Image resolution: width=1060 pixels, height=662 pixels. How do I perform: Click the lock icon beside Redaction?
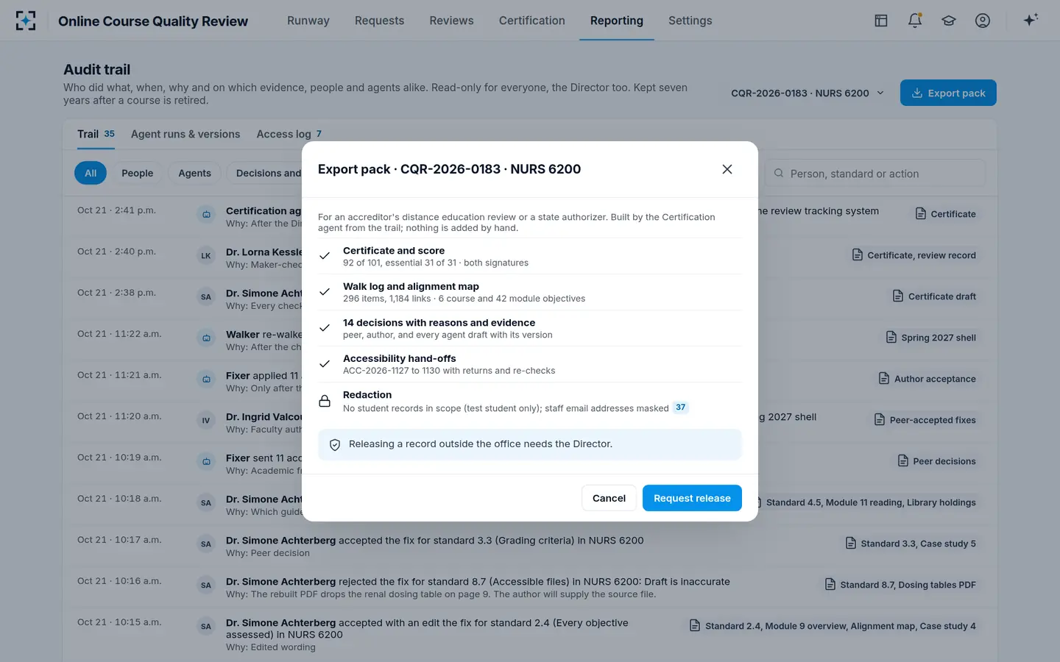(325, 401)
